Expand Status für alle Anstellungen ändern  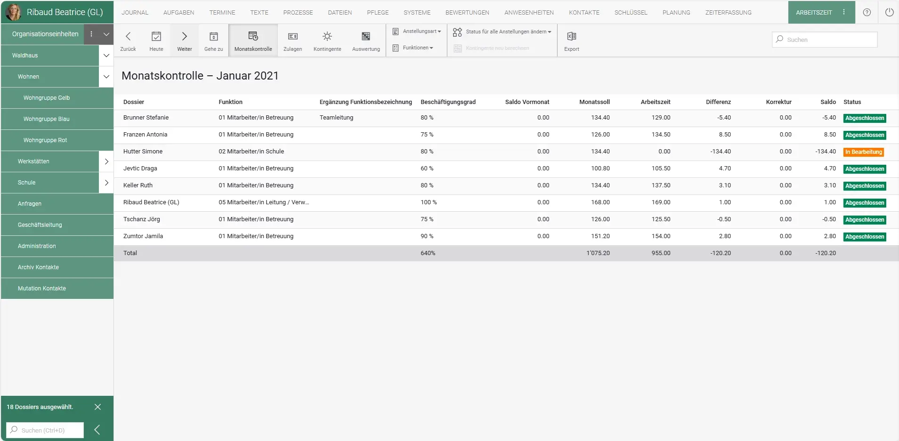[x=502, y=32]
